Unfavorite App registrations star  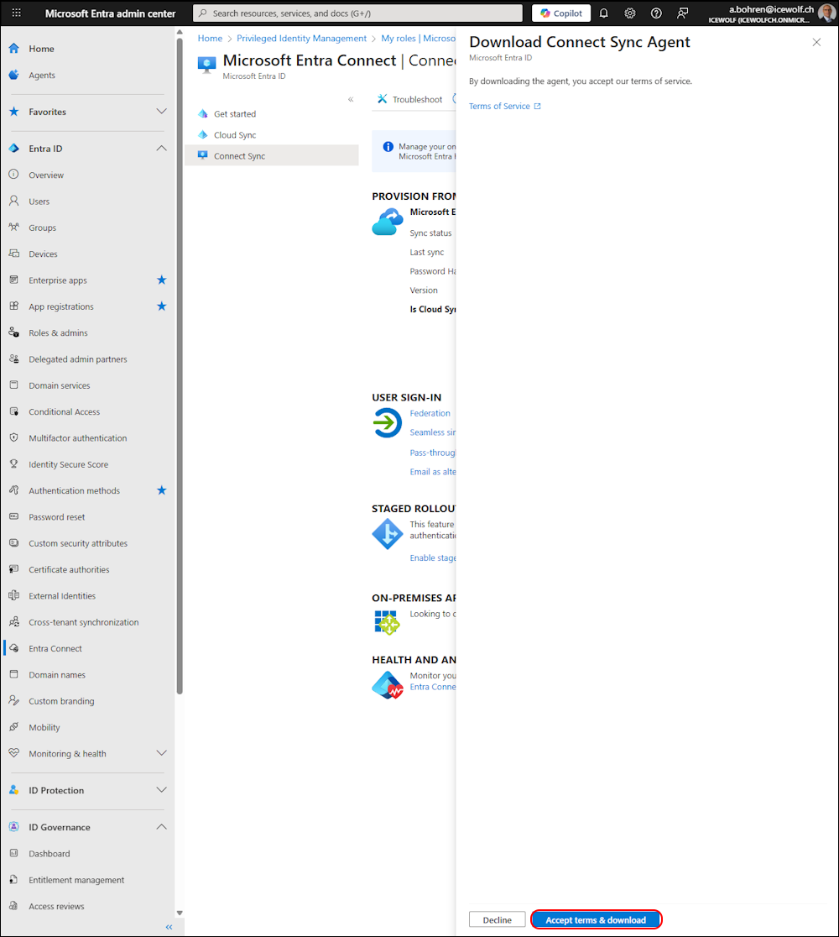[x=161, y=306]
